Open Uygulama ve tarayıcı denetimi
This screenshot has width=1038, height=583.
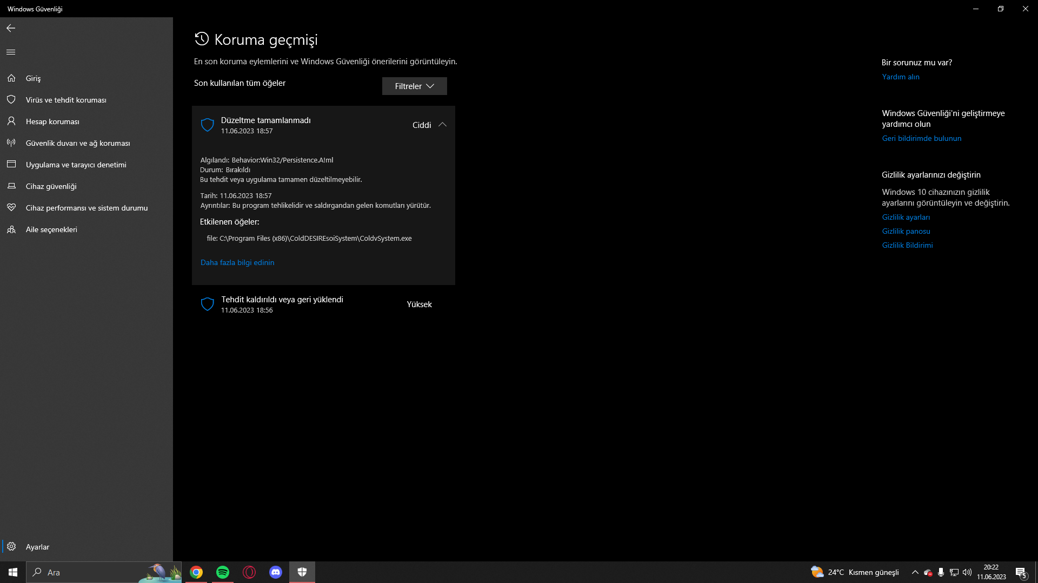pos(76,165)
